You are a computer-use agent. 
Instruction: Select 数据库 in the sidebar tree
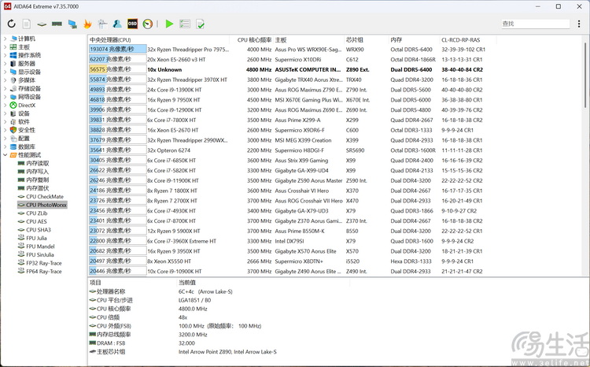click(26, 146)
